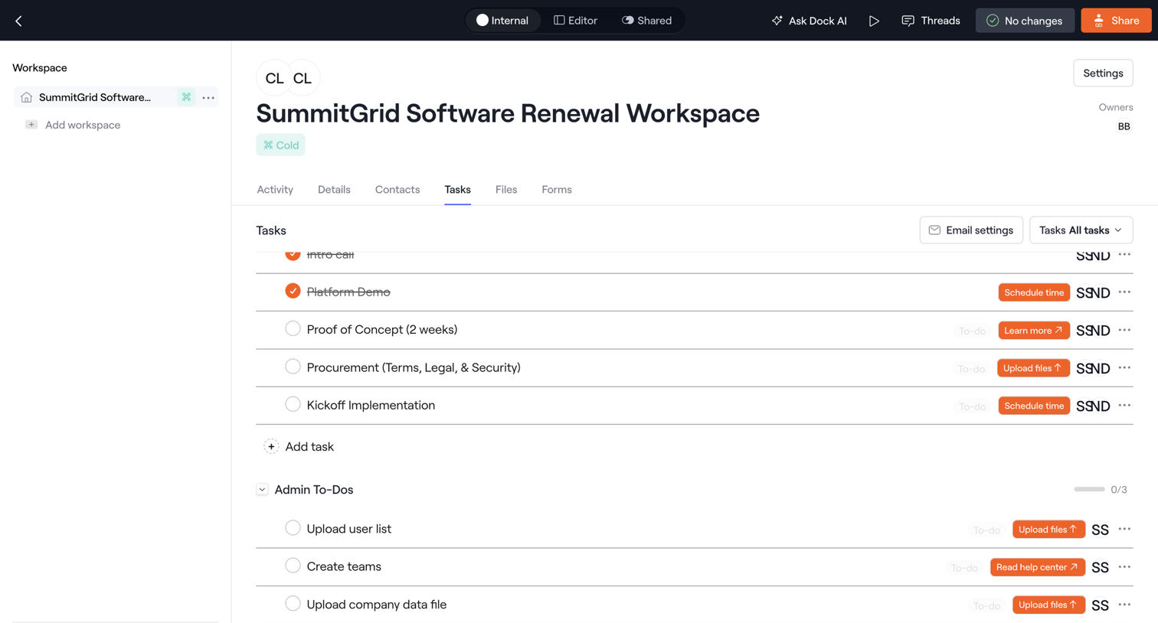Screen dimensions: 1158x623
Task: Switch to the Activity tab
Action: pyautogui.click(x=275, y=190)
